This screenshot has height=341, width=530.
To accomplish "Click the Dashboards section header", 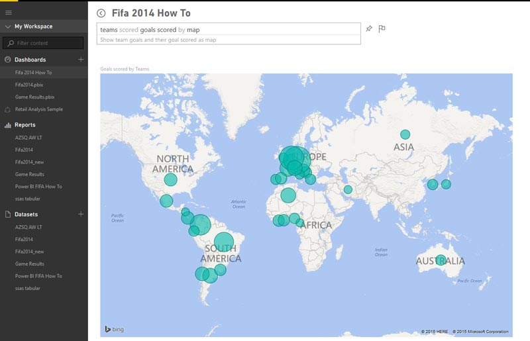I will tap(30, 60).
